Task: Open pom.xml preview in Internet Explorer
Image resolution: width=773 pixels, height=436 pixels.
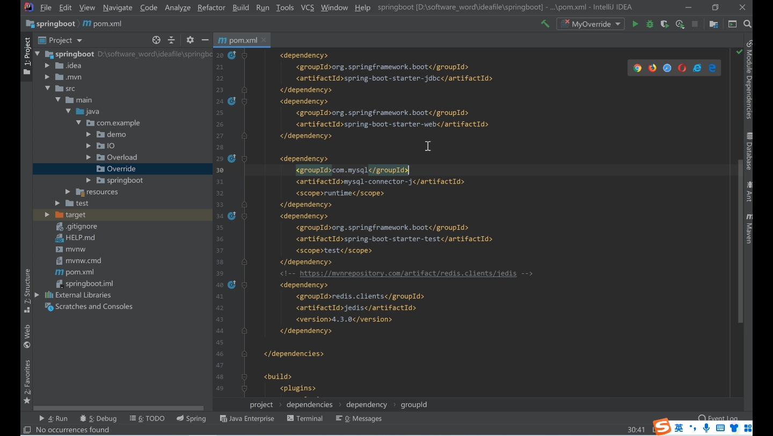Action: (697, 68)
